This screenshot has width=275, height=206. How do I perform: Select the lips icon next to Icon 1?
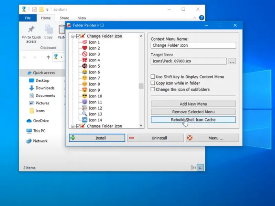click(x=85, y=42)
